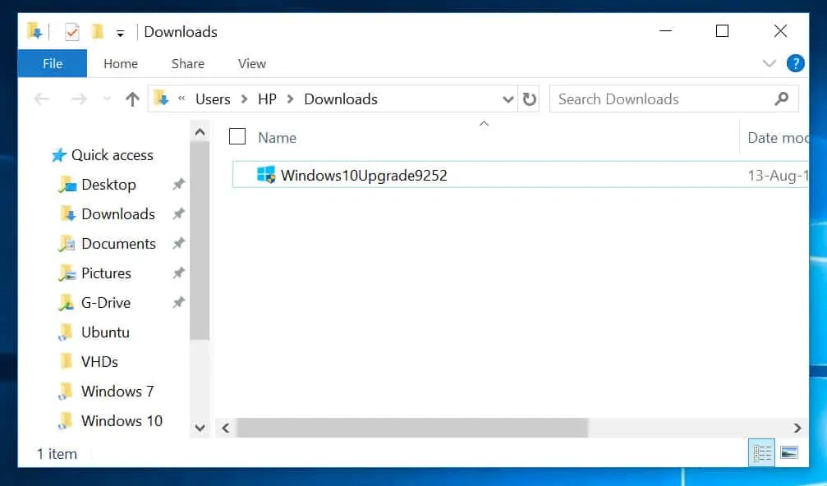Open the Customize Quick Access Toolbar dropdown
The height and width of the screenshot is (486, 827).
pyautogui.click(x=120, y=34)
